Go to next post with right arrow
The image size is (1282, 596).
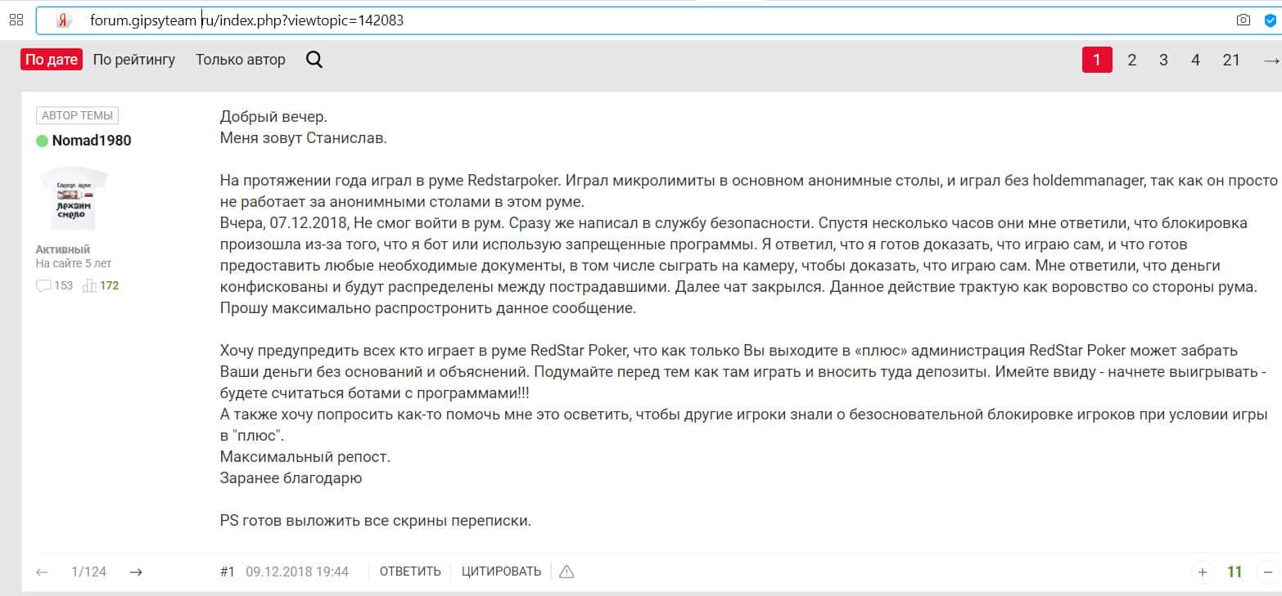[137, 572]
